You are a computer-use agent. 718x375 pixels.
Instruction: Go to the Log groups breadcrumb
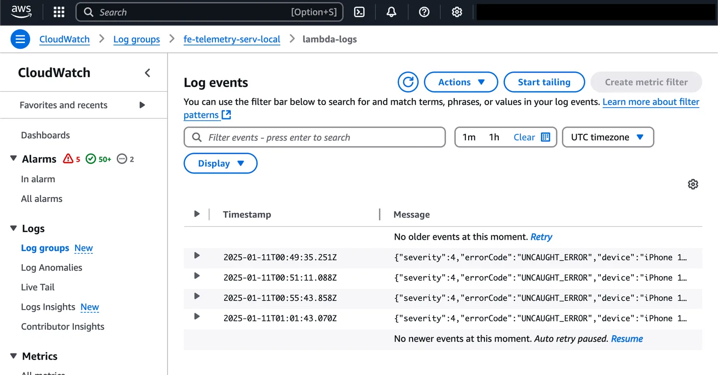point(136,39)
